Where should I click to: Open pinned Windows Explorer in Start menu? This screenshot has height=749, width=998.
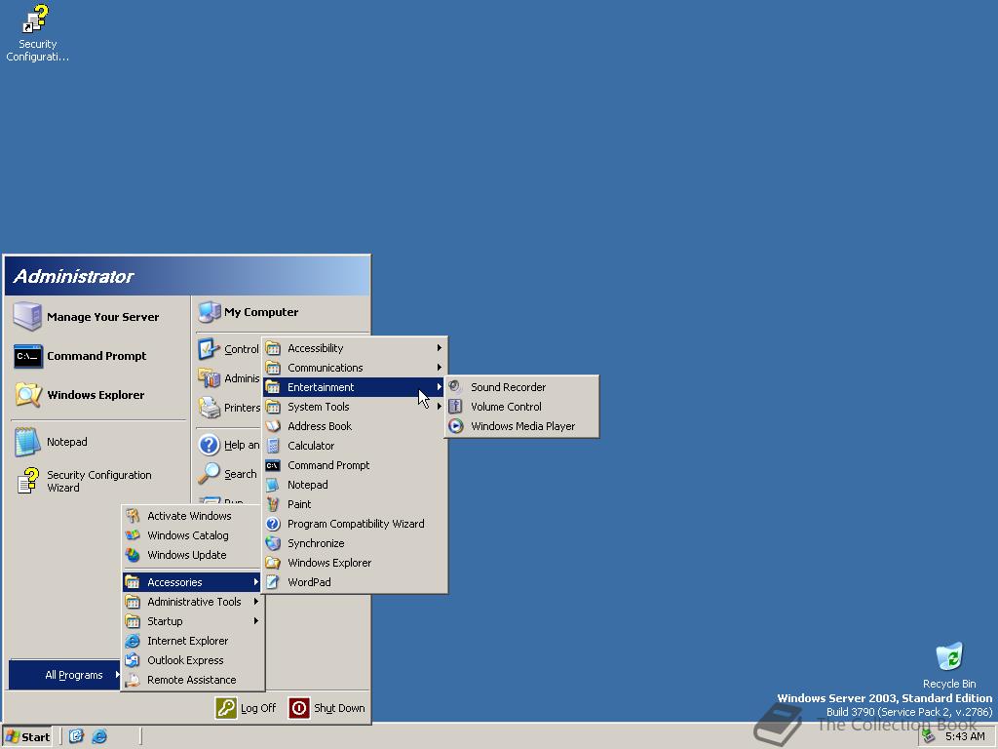click(x=98, y=395)
